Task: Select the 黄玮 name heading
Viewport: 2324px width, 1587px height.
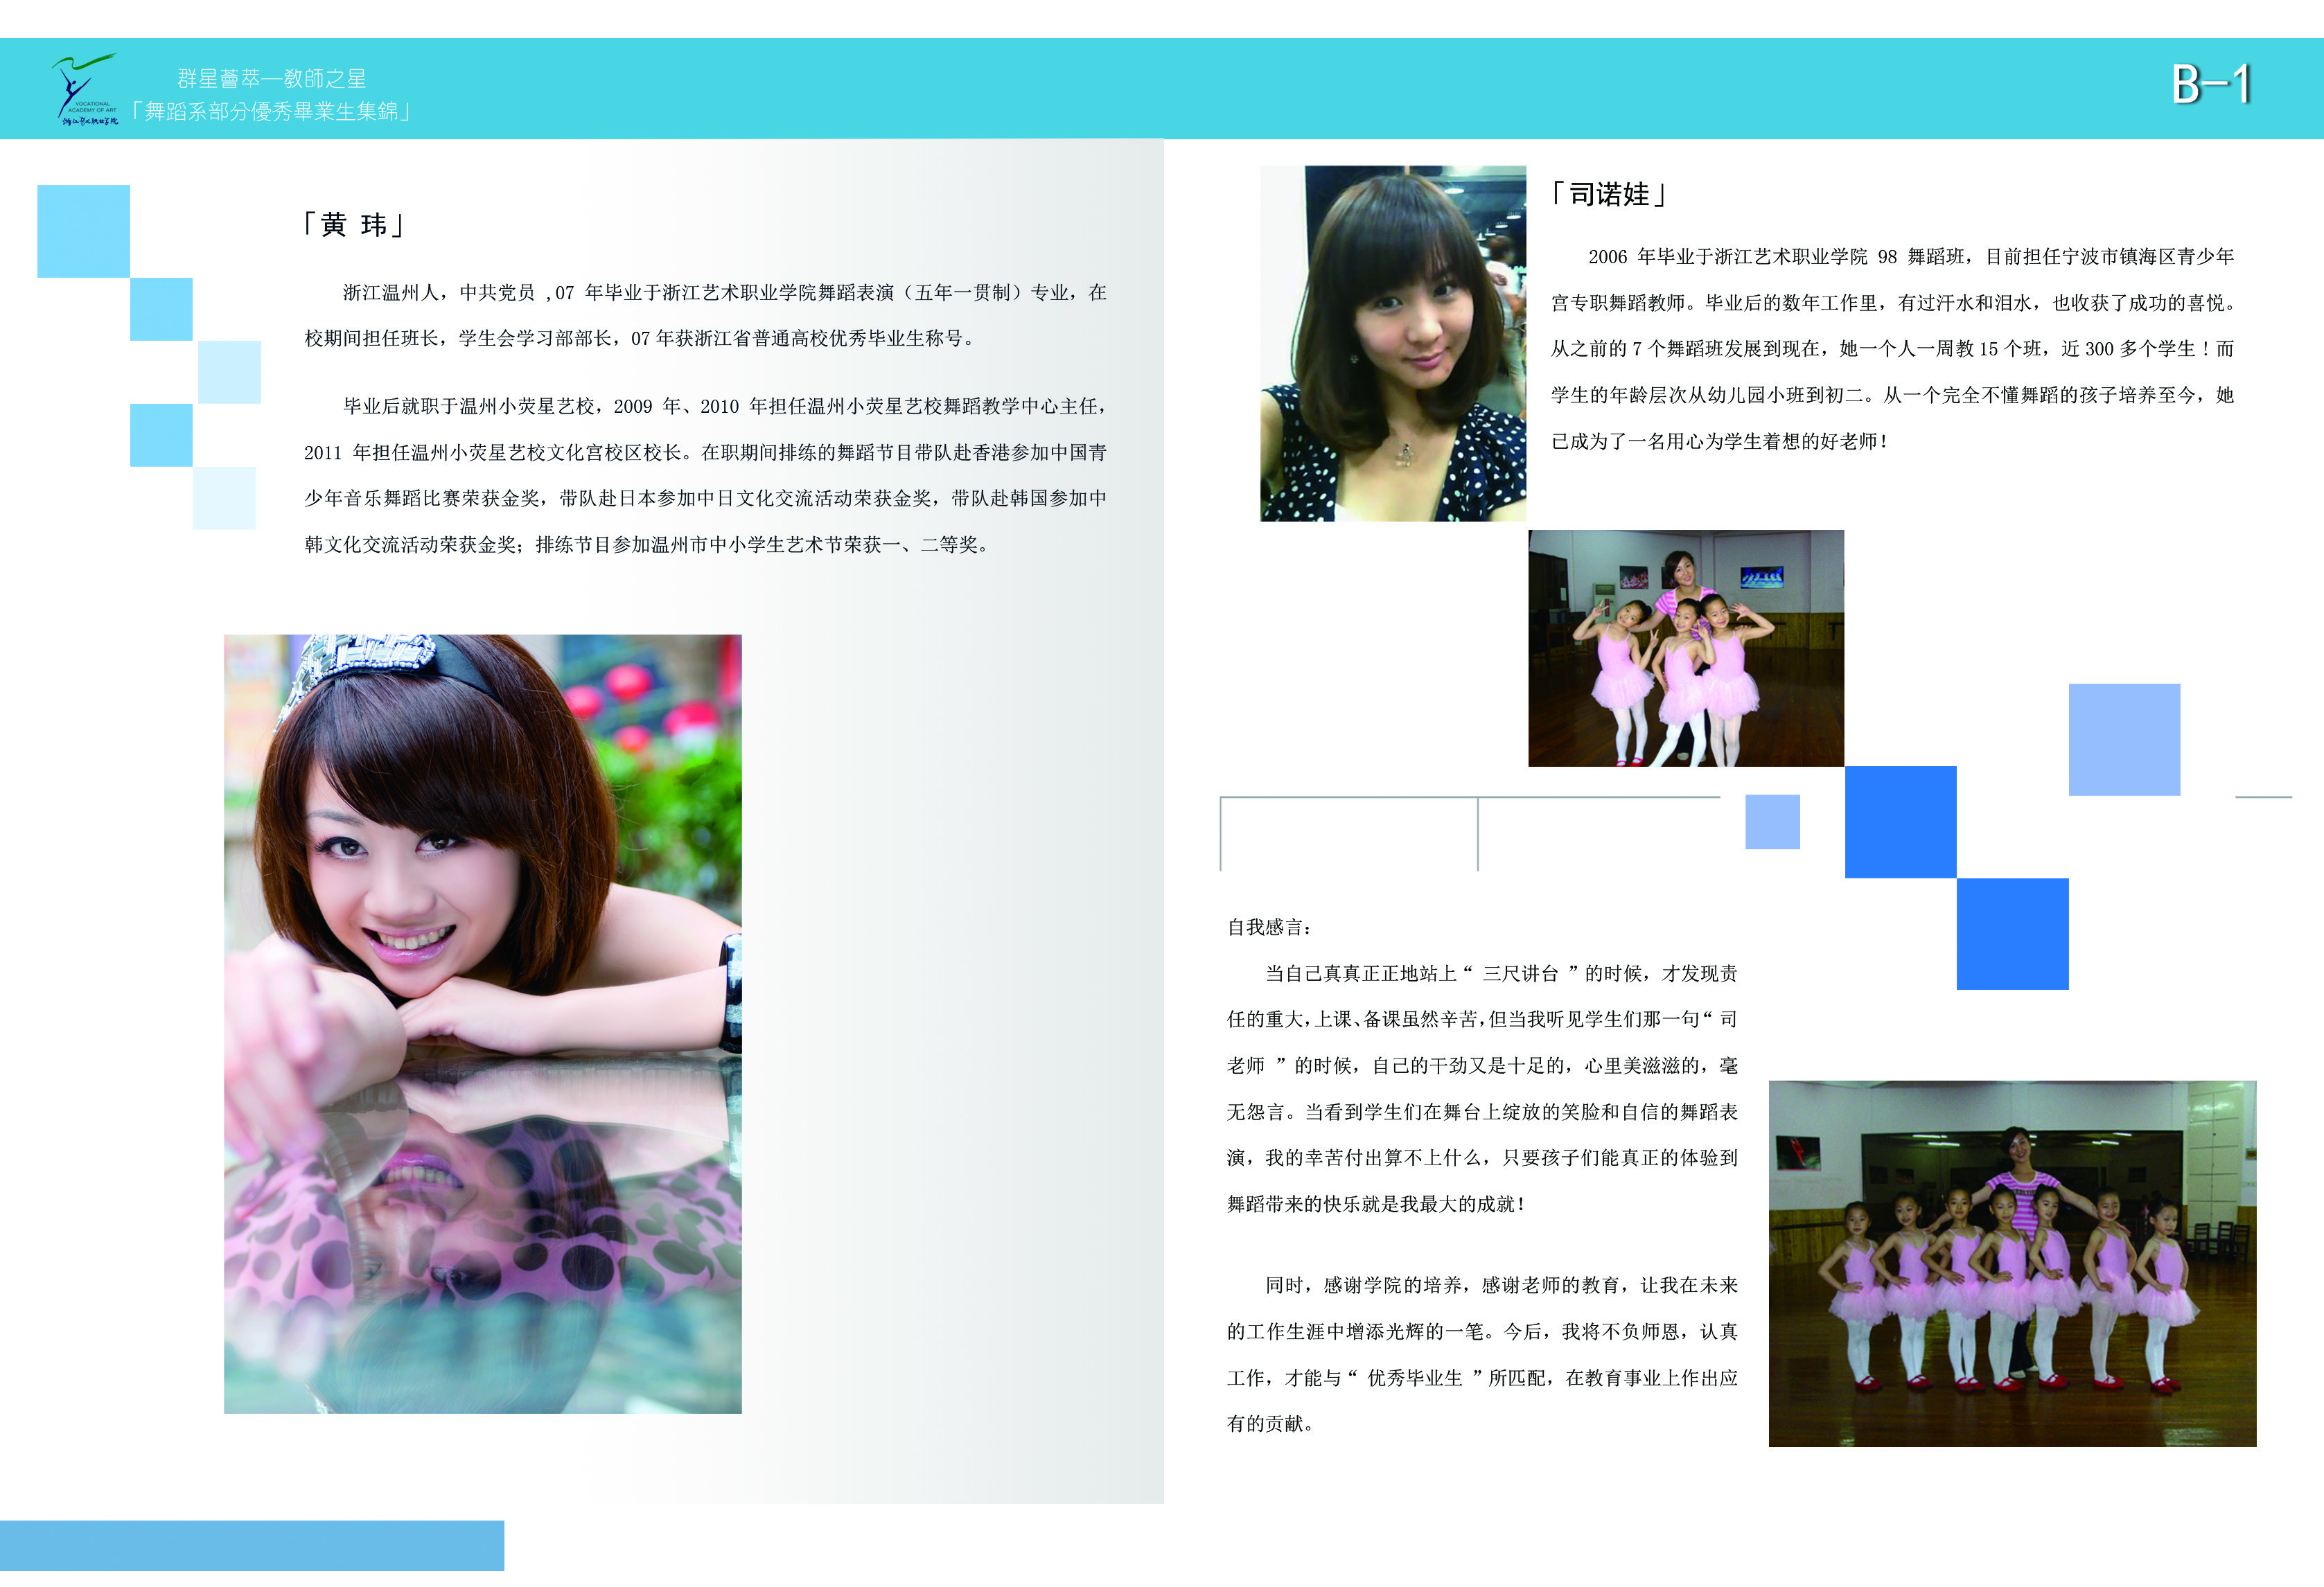Action: coord(354,224)
